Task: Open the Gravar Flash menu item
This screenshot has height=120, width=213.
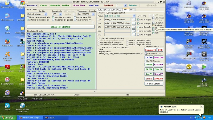Action: click(x=79, y=5)
